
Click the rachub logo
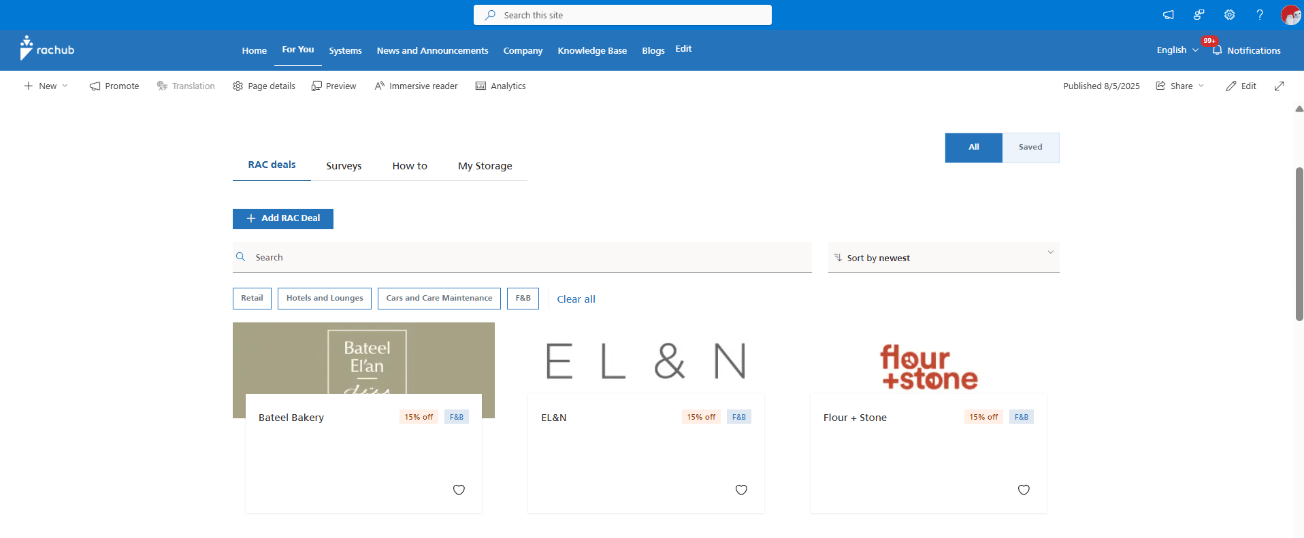point(47,49)
